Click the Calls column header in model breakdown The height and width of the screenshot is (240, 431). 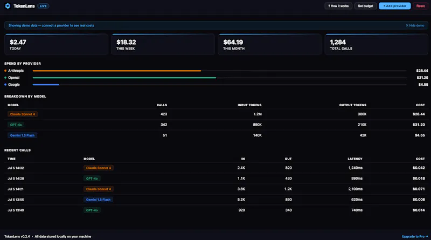(x=162, y=105)
